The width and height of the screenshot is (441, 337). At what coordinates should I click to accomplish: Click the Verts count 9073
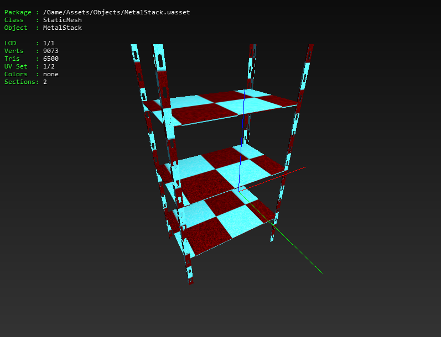50,51
